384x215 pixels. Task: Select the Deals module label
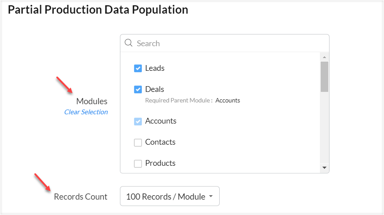(x=155, y=89)
